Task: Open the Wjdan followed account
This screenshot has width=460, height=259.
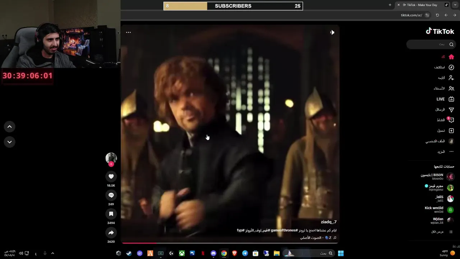Action: tap(443, 221)
